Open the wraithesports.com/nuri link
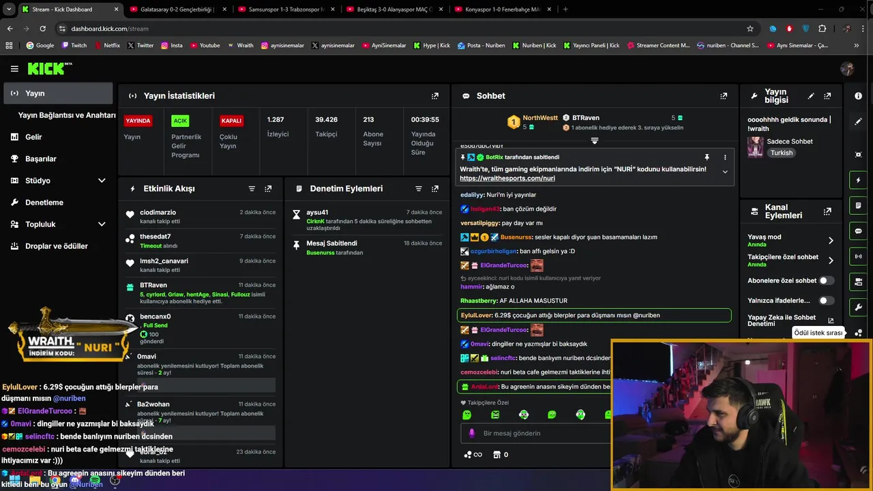This screenshot has width=873, height=491. 507,179
